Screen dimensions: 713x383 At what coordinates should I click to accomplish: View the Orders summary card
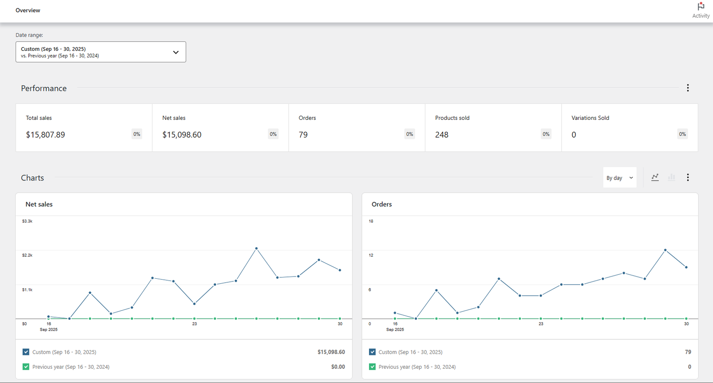tap(356, 128)
